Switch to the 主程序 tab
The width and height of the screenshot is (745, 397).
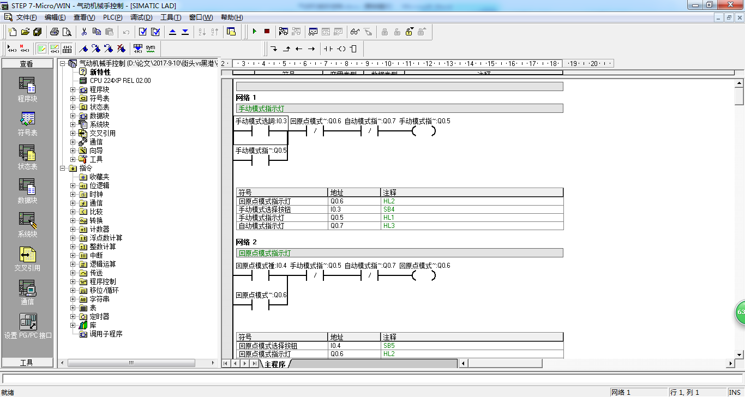(x=275, y=364)
